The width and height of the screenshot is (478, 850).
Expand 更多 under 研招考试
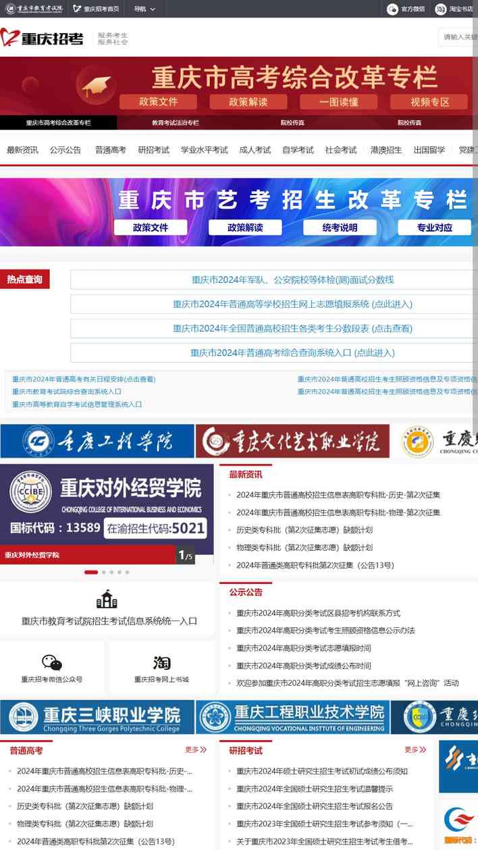(x=415, y=749)
